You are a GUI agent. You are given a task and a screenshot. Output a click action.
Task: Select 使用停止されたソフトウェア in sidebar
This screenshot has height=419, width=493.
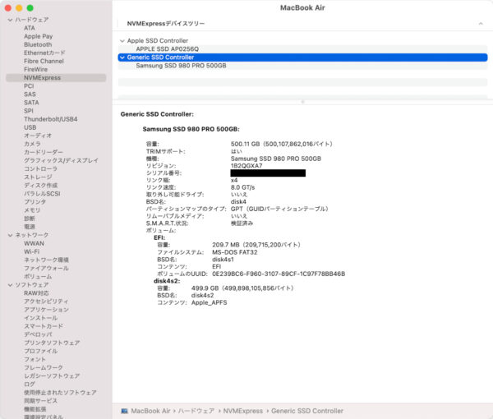click(x=60, y=393)
